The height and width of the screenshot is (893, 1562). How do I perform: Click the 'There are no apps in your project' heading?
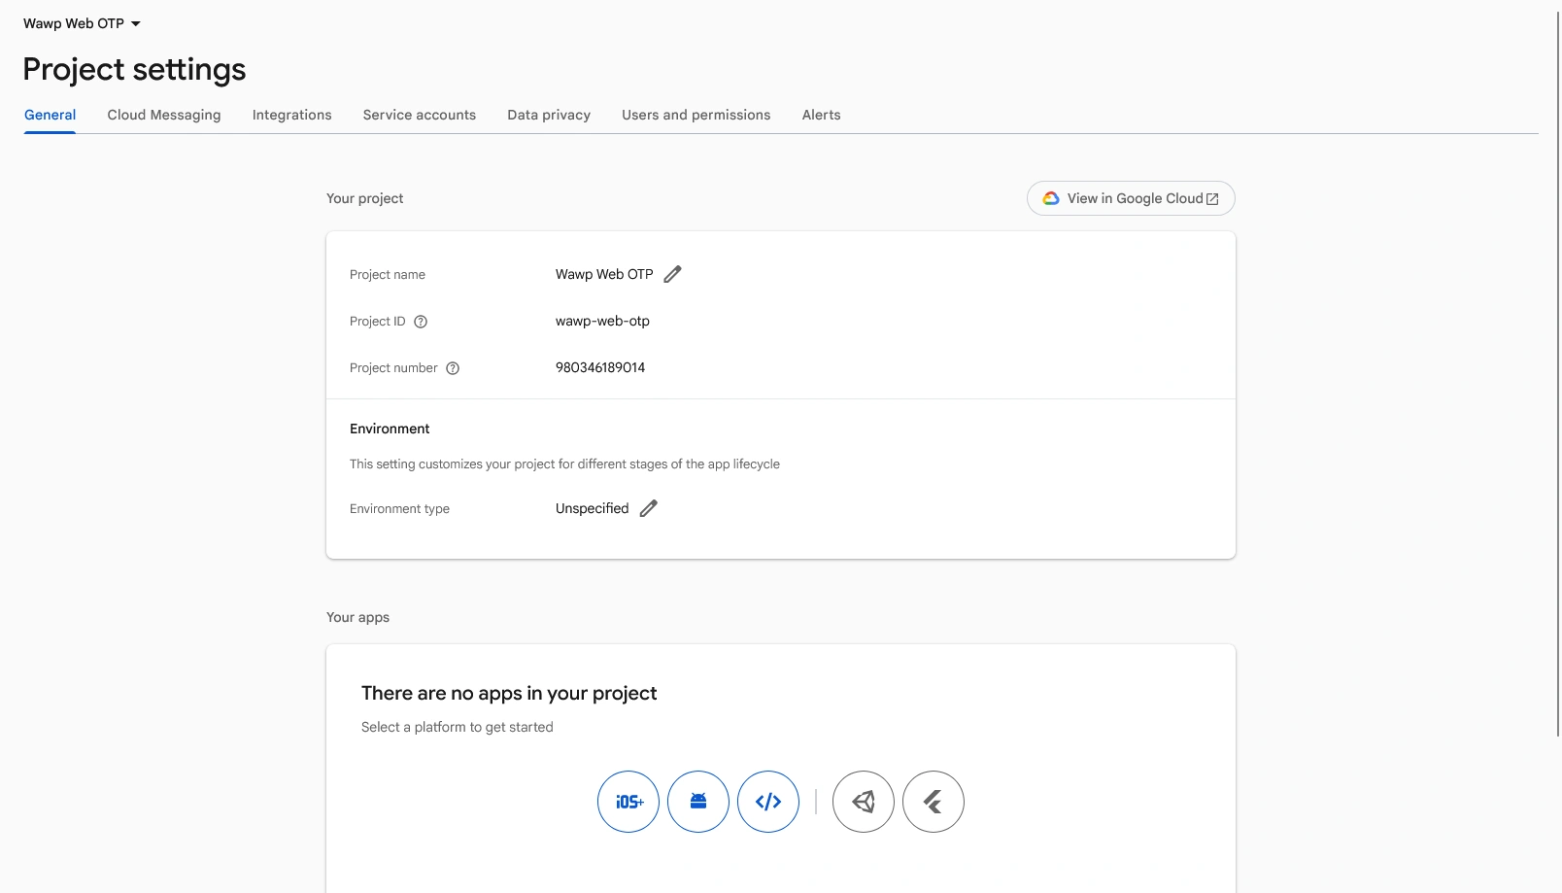tap(509, 693)
